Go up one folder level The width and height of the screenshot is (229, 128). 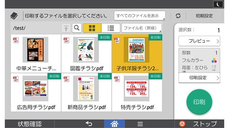[66, 28]
